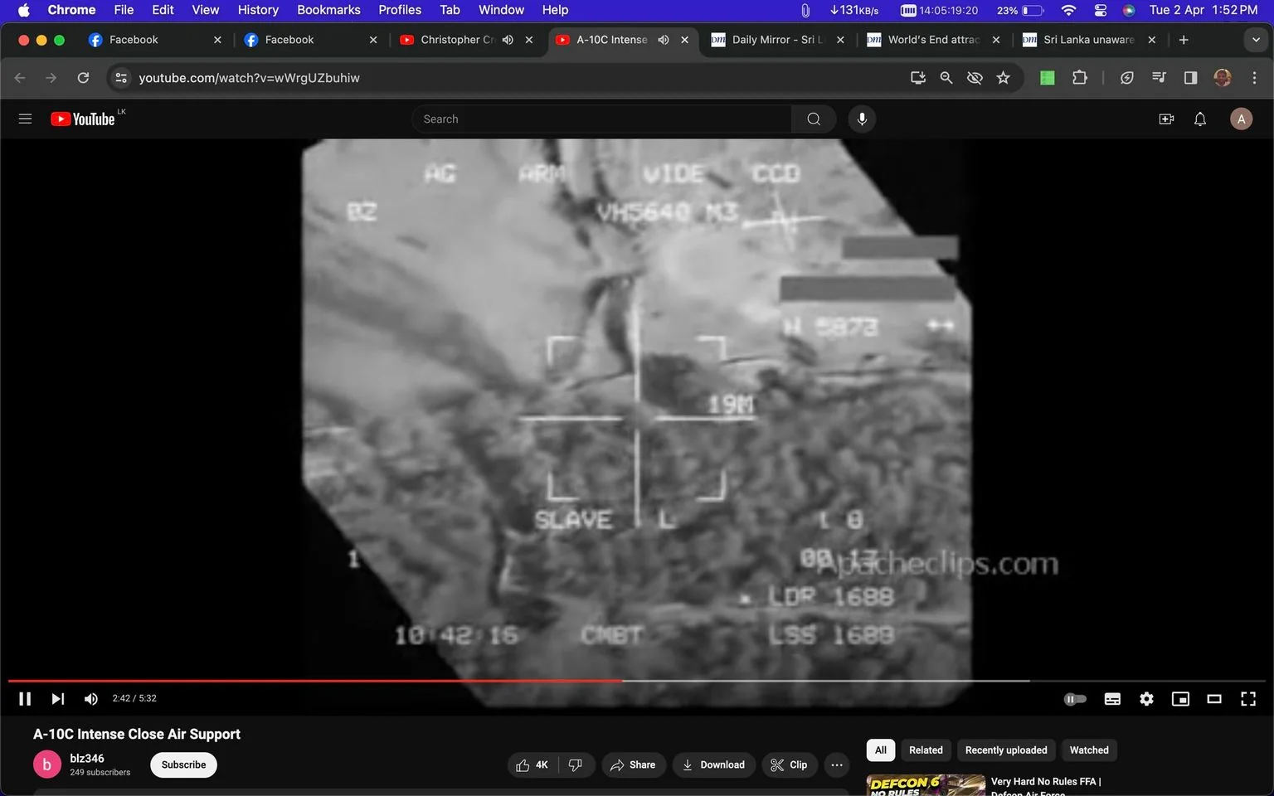
Task: Skip to the next video
Action: click(x=57, y=698)
